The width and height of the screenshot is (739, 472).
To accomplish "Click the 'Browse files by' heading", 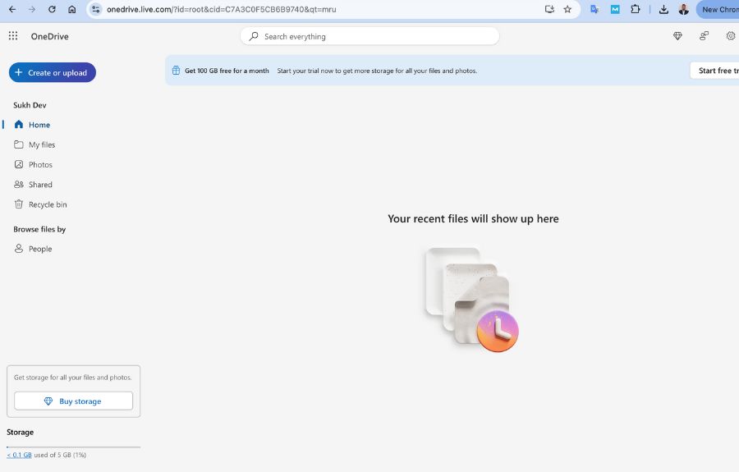I will point(39,229).
